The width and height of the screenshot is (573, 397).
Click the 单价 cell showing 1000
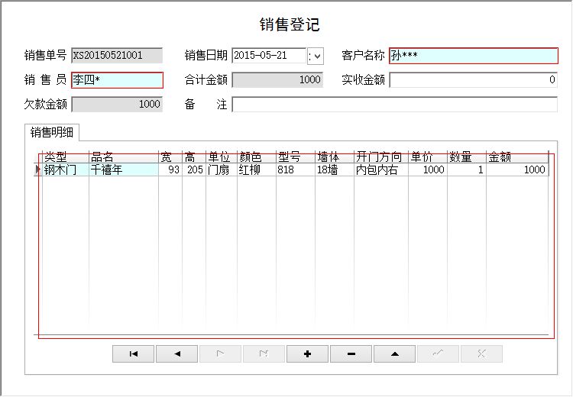click(x=427, y=170)
